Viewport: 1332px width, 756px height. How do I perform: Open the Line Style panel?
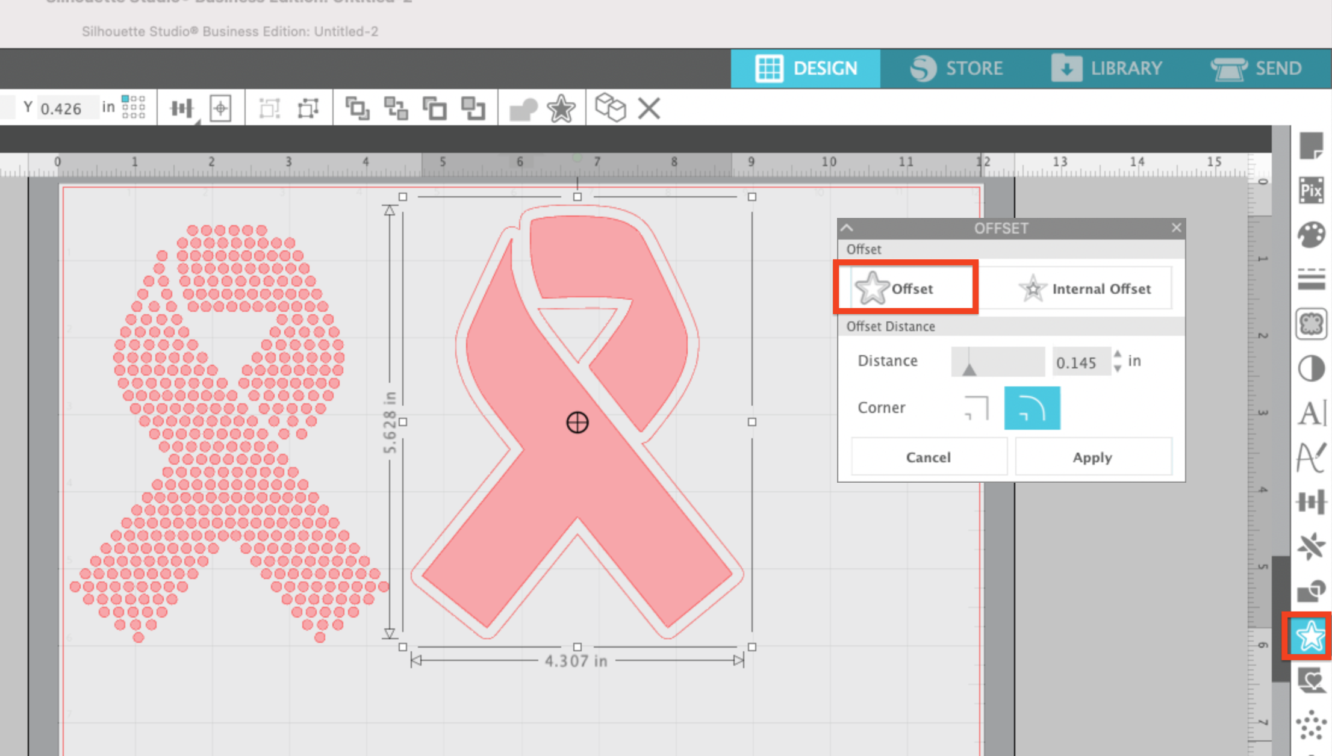(1313, 271)
